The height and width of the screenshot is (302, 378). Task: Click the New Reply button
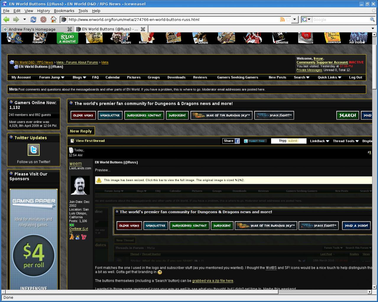(81, 131)
